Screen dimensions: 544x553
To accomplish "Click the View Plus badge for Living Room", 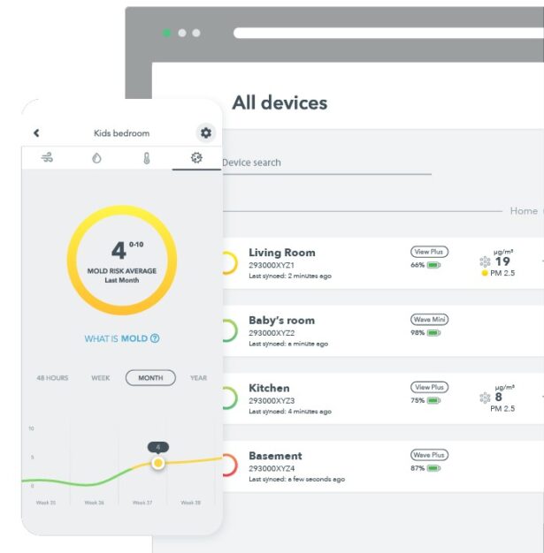I will point(429,252).
